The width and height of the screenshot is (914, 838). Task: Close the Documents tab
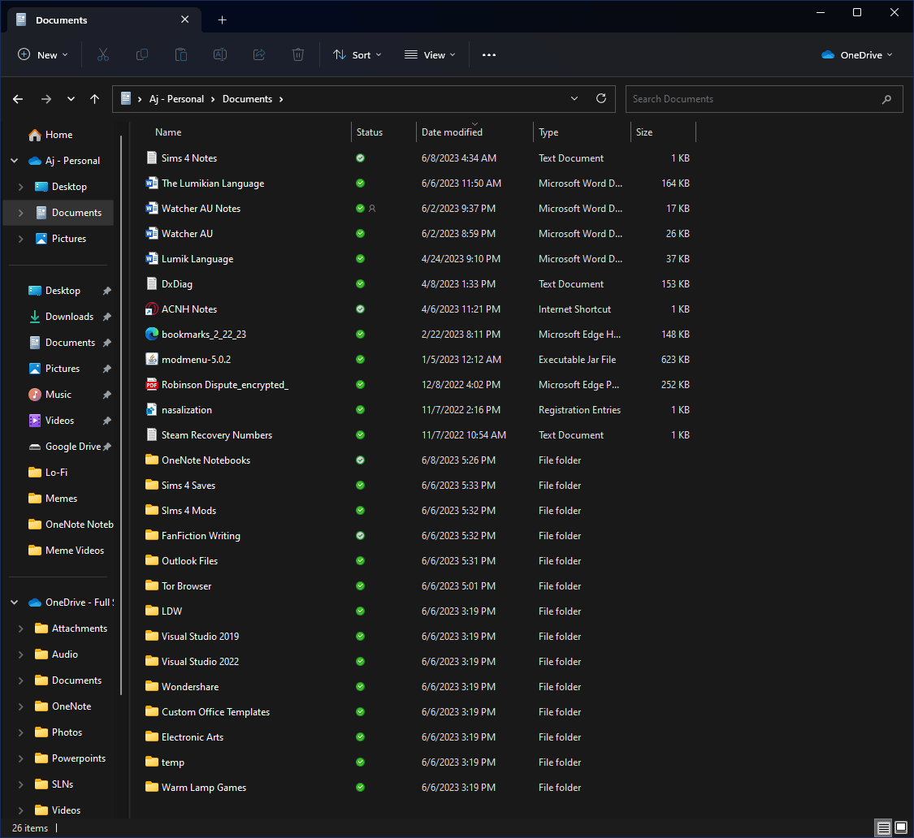(x=184, y=19)
